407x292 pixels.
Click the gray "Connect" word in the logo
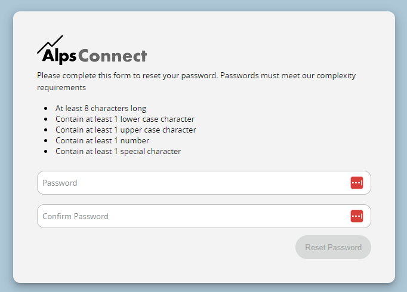(x=113, y=57)
